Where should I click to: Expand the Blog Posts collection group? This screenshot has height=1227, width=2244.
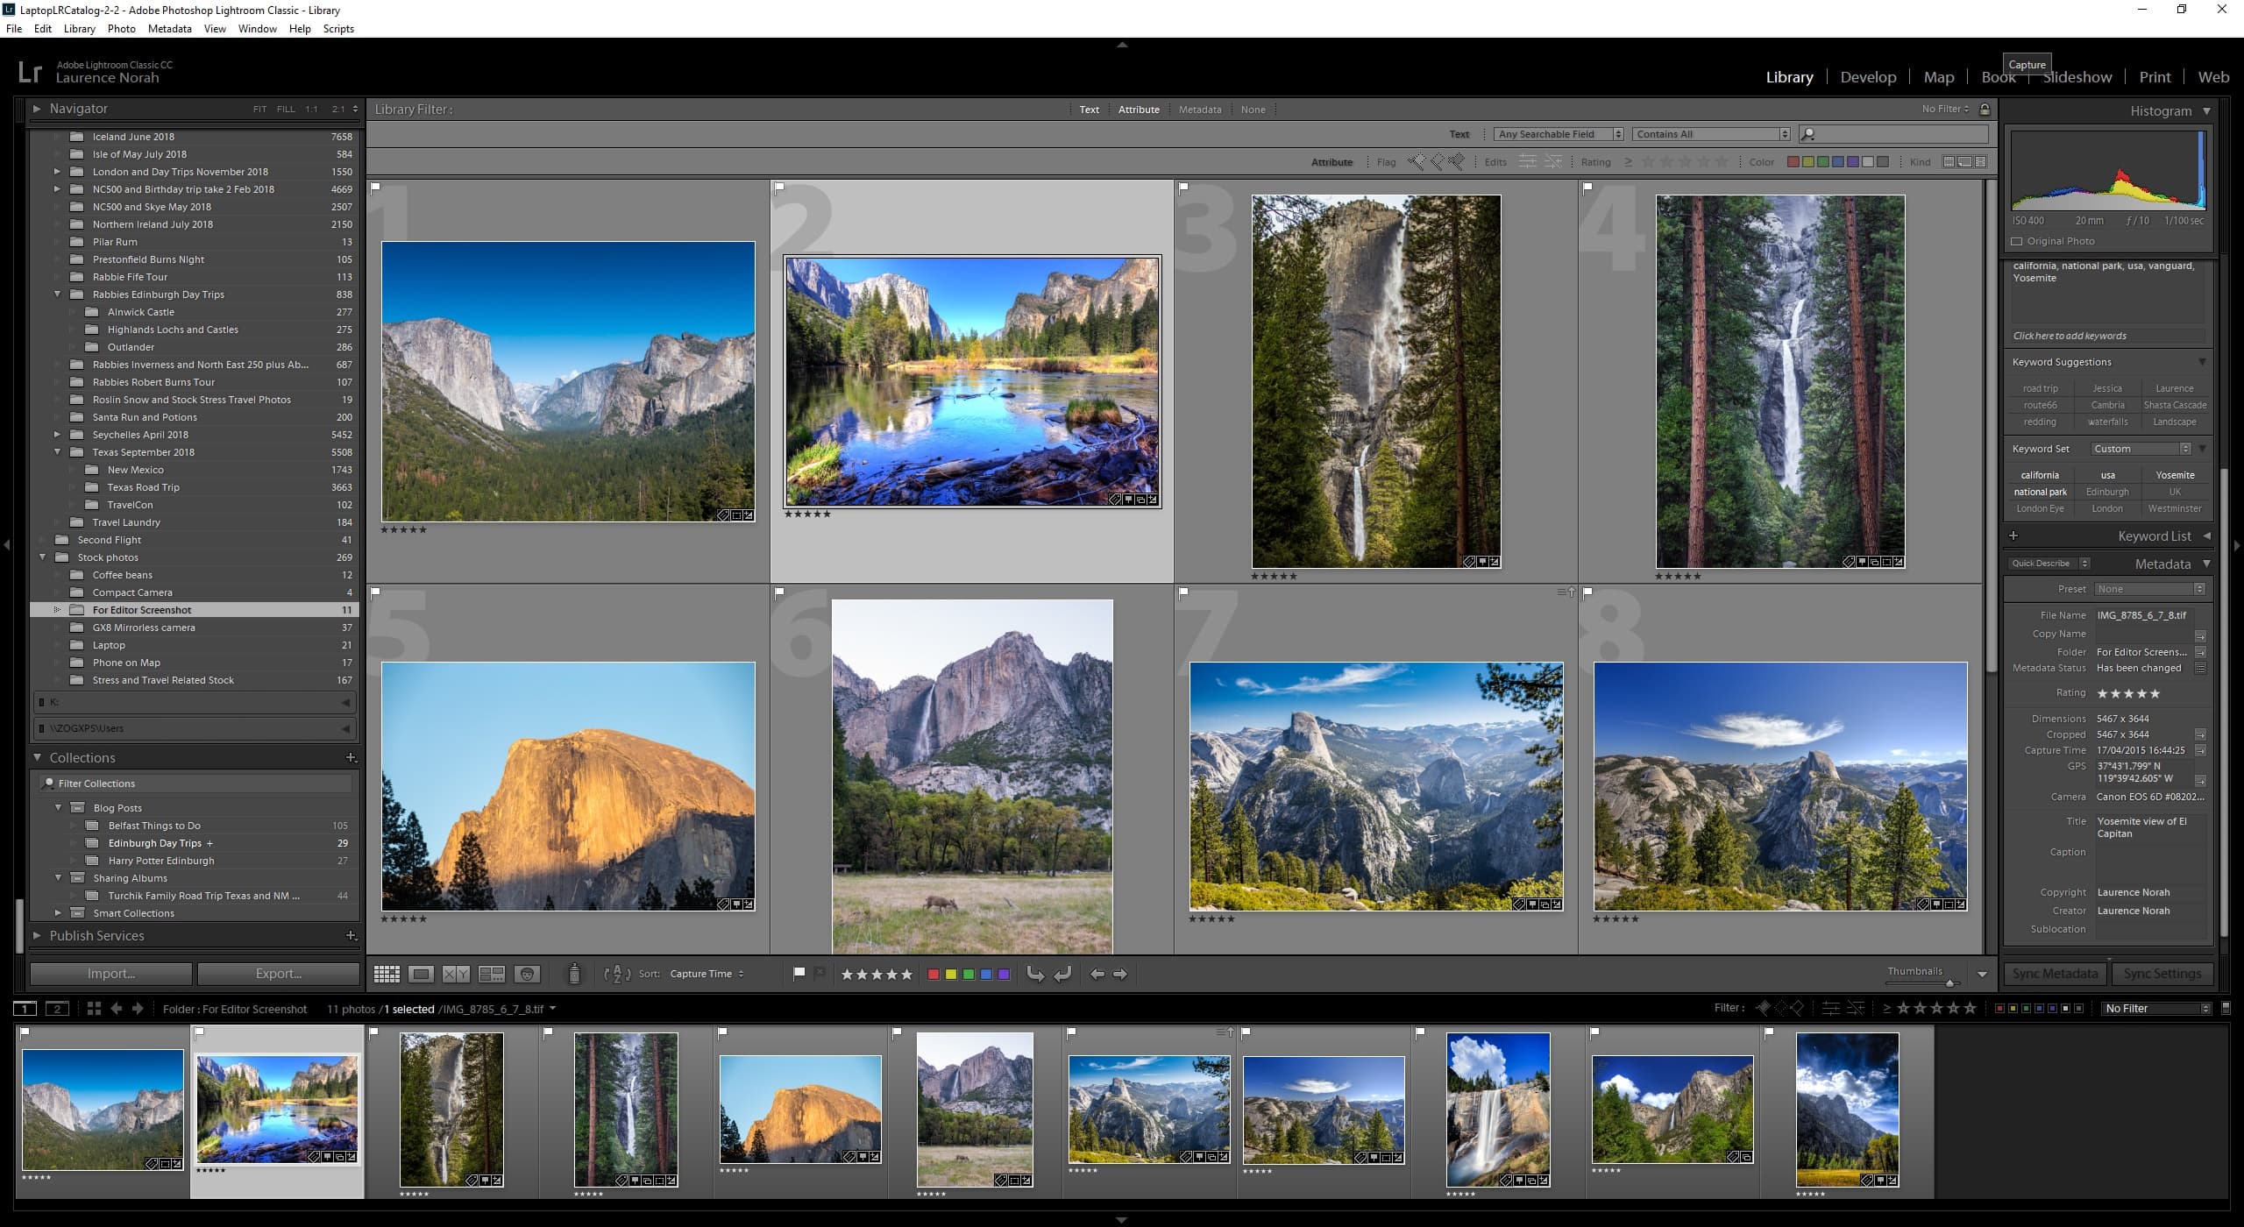(58, 807)
